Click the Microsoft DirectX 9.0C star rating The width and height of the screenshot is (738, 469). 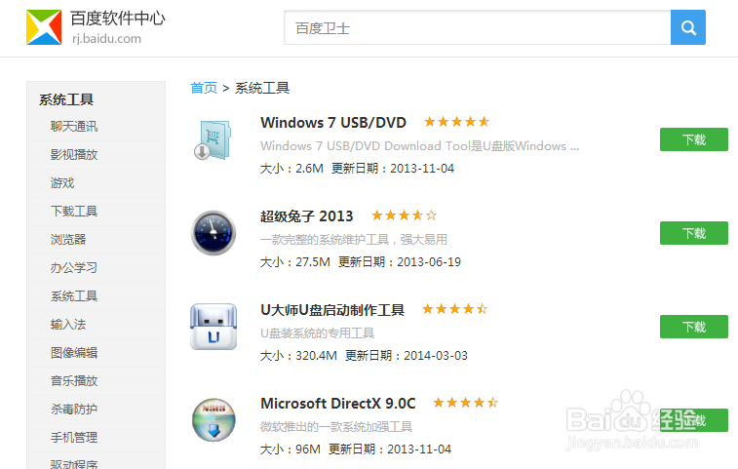465,403
